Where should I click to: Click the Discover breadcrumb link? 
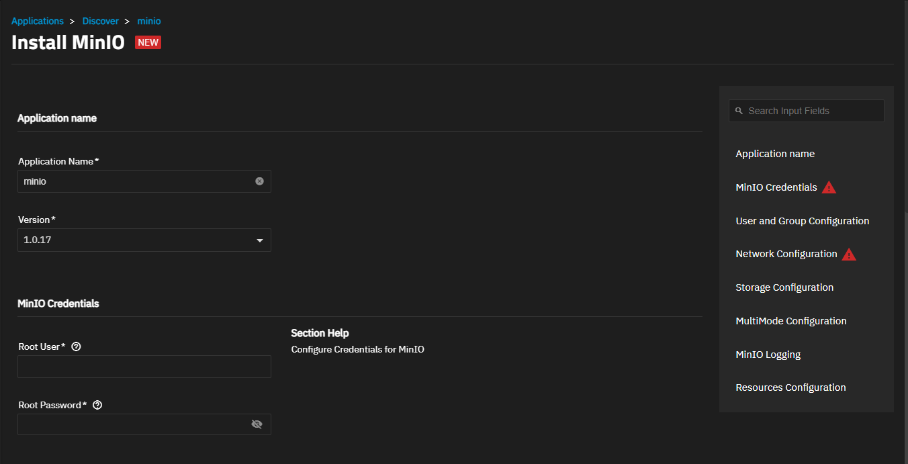tap(101, 21)
